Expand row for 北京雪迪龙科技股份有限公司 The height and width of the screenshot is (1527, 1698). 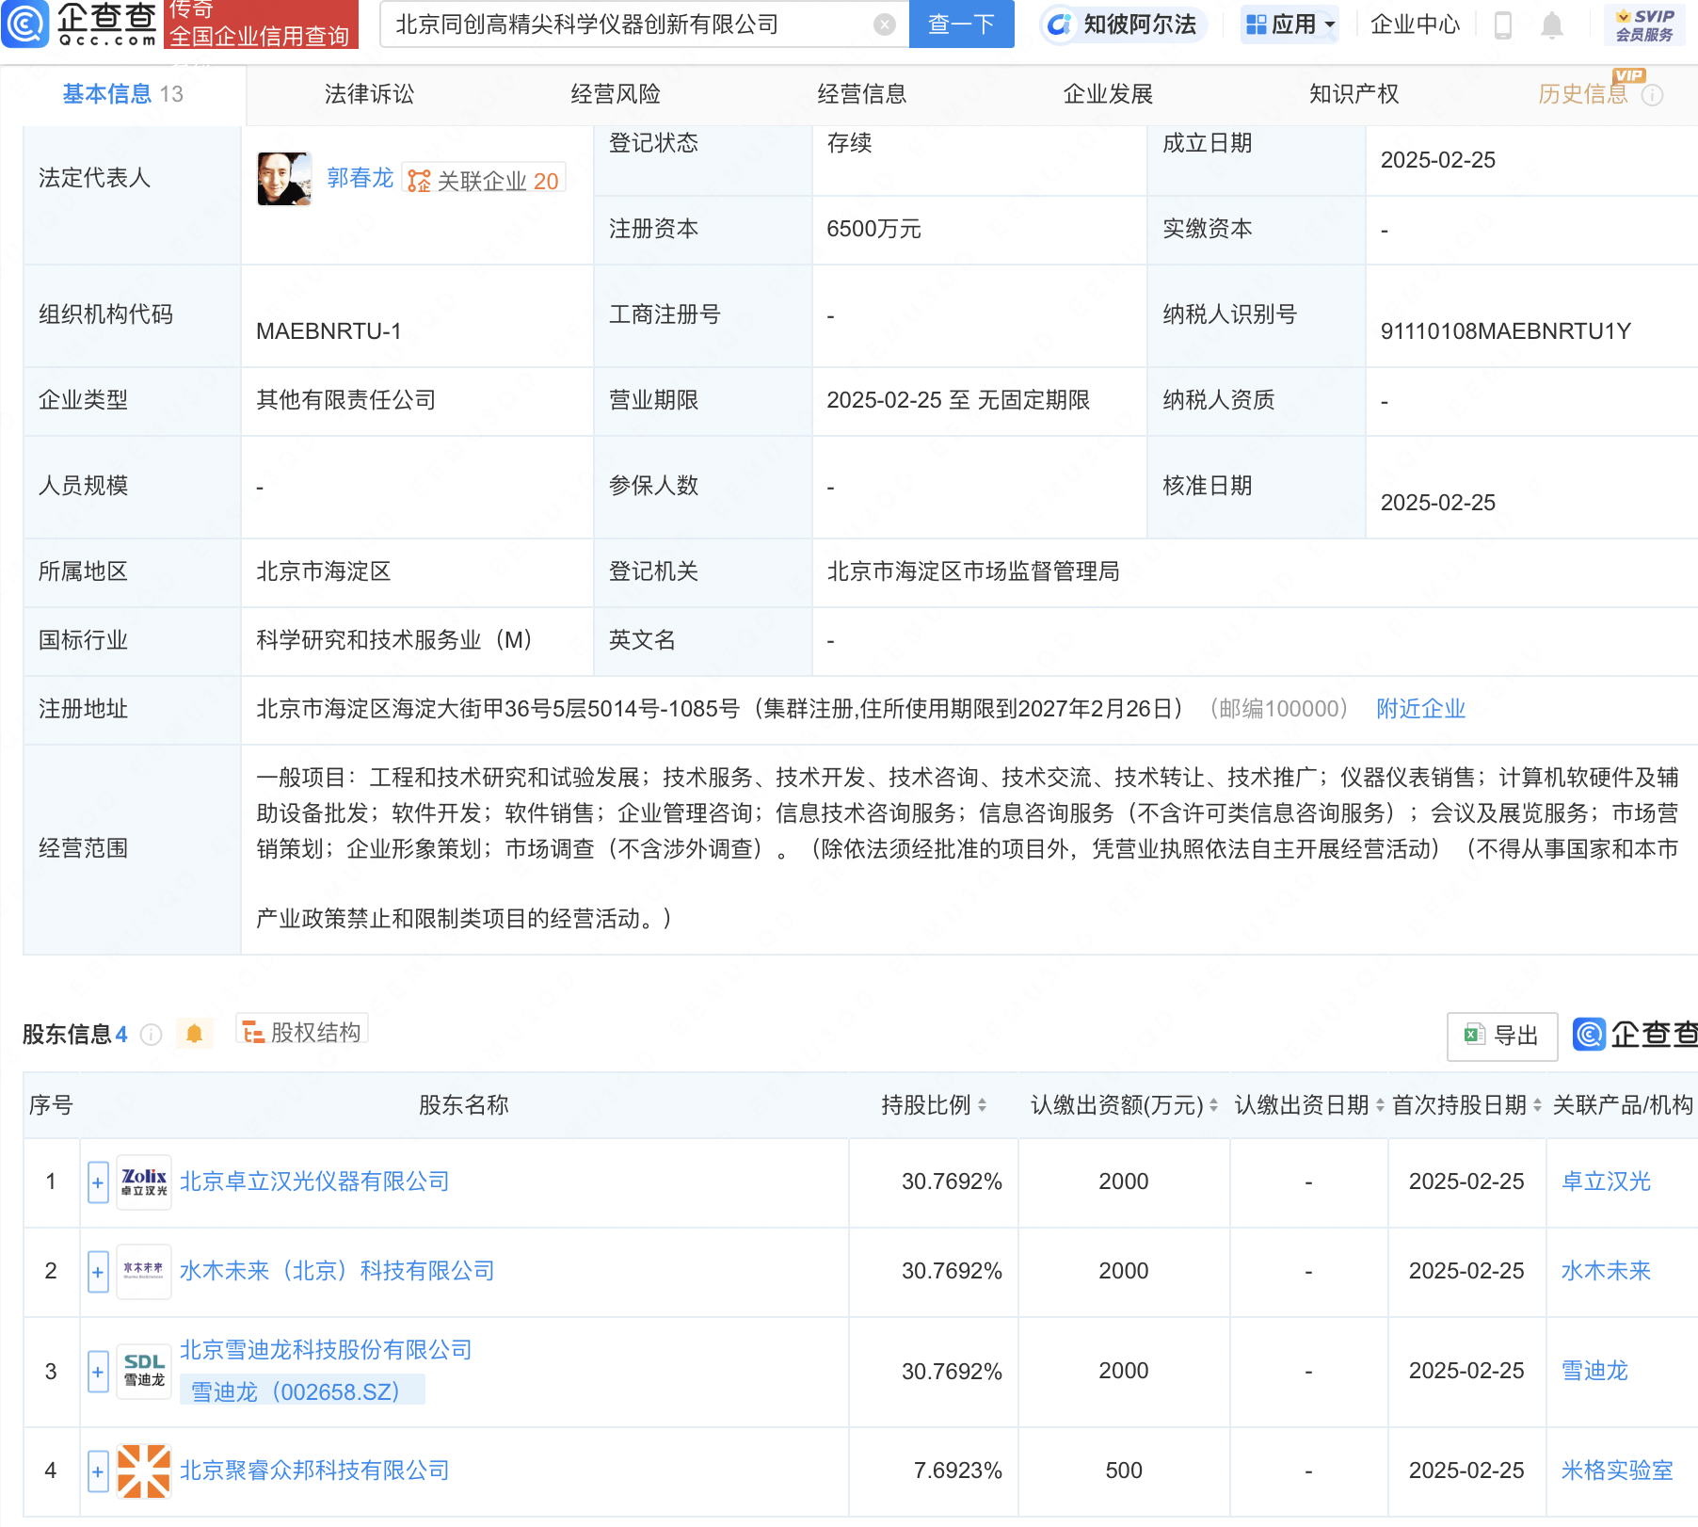click(x=98, y=1372)
